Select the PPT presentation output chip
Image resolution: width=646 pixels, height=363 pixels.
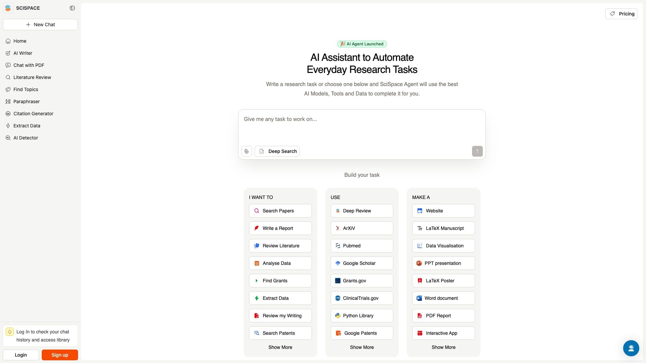click(443, 263)
